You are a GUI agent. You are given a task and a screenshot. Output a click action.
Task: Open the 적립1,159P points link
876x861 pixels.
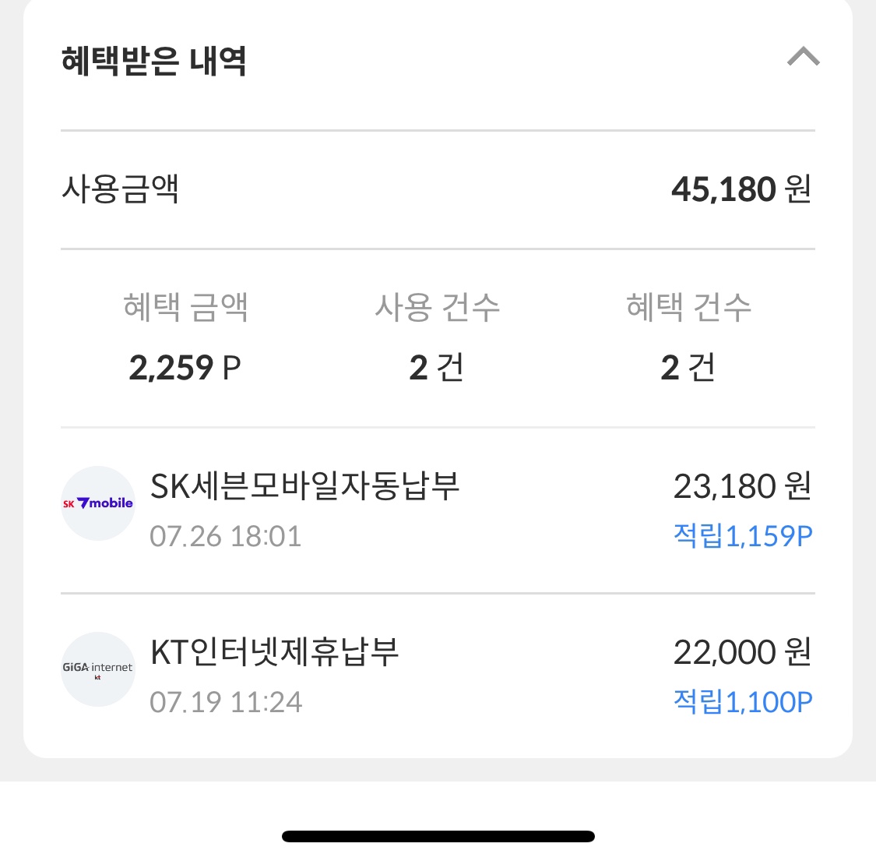click(x=743, y=535)
